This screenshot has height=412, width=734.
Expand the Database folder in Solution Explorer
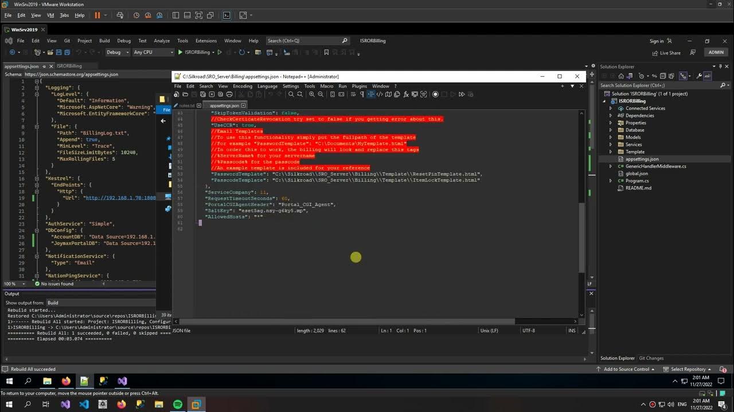611,130
